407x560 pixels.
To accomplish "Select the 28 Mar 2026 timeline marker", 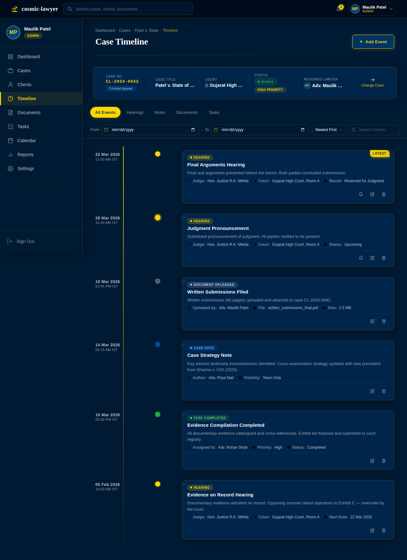I will tap(158, 218).
